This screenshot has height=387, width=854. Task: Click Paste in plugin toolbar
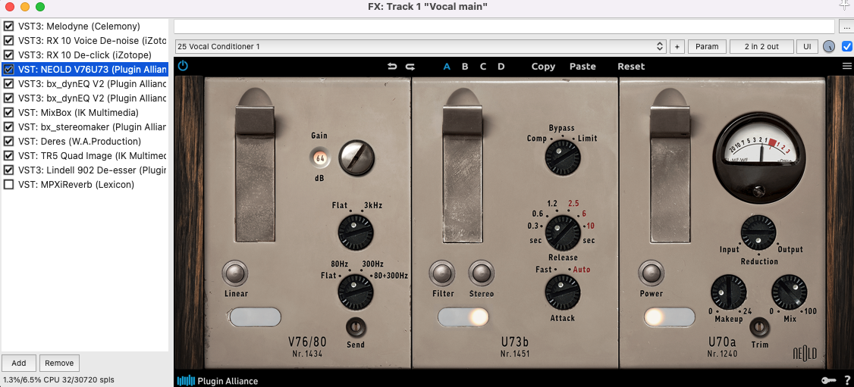tap(582, 67)
